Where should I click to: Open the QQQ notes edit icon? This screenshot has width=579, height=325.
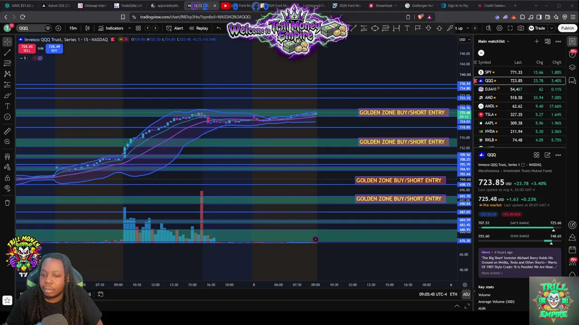547,155
